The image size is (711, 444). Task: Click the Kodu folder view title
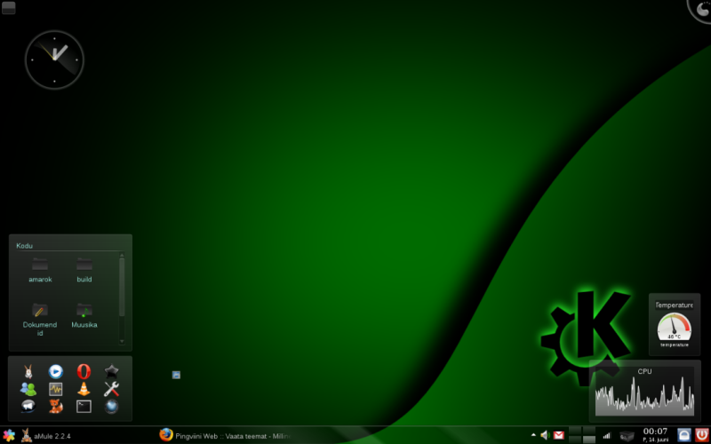tap(25, 246)
